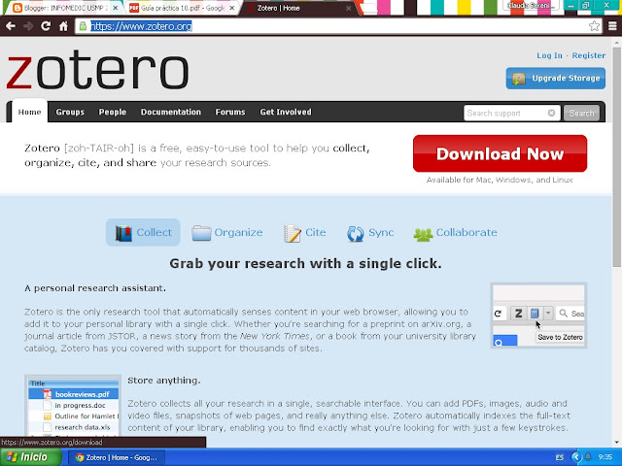Open the Documentation navigation item
Image resolution: width=622 pixels, height=466 pixels.
click(x=171, y=112)
